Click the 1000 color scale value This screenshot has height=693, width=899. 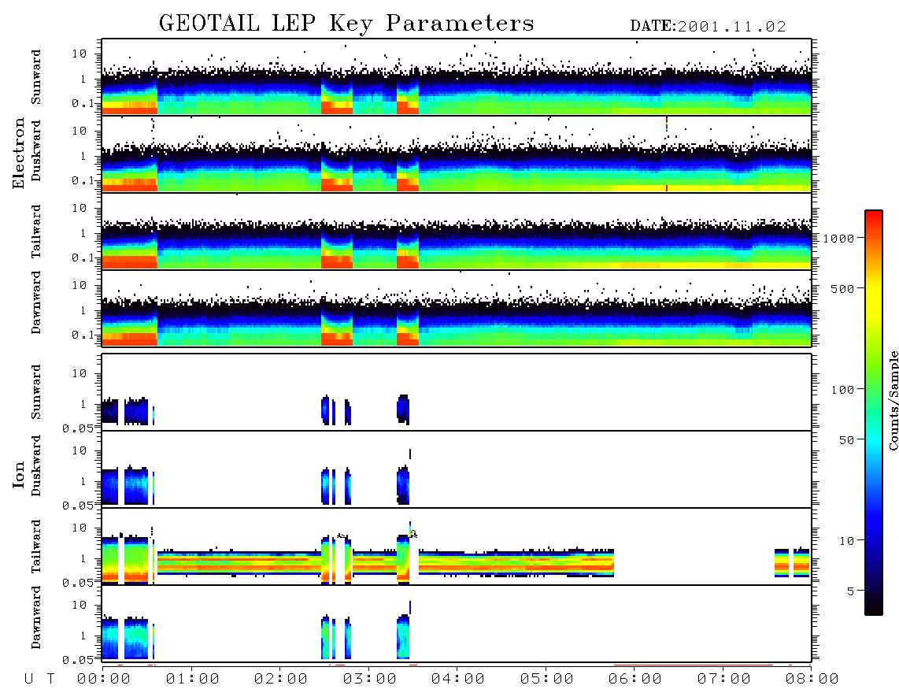tap(839, 238)
